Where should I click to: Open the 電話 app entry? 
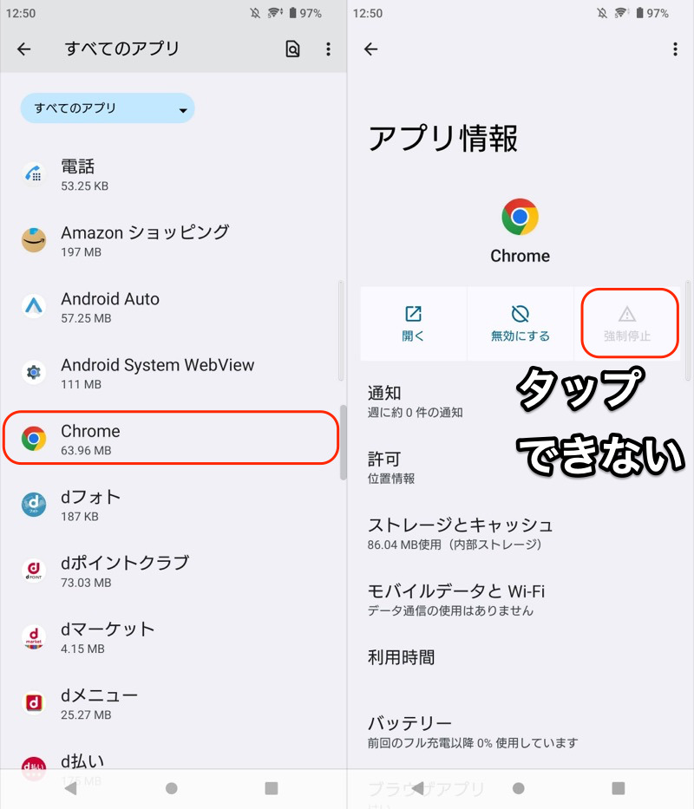point(169,174)
